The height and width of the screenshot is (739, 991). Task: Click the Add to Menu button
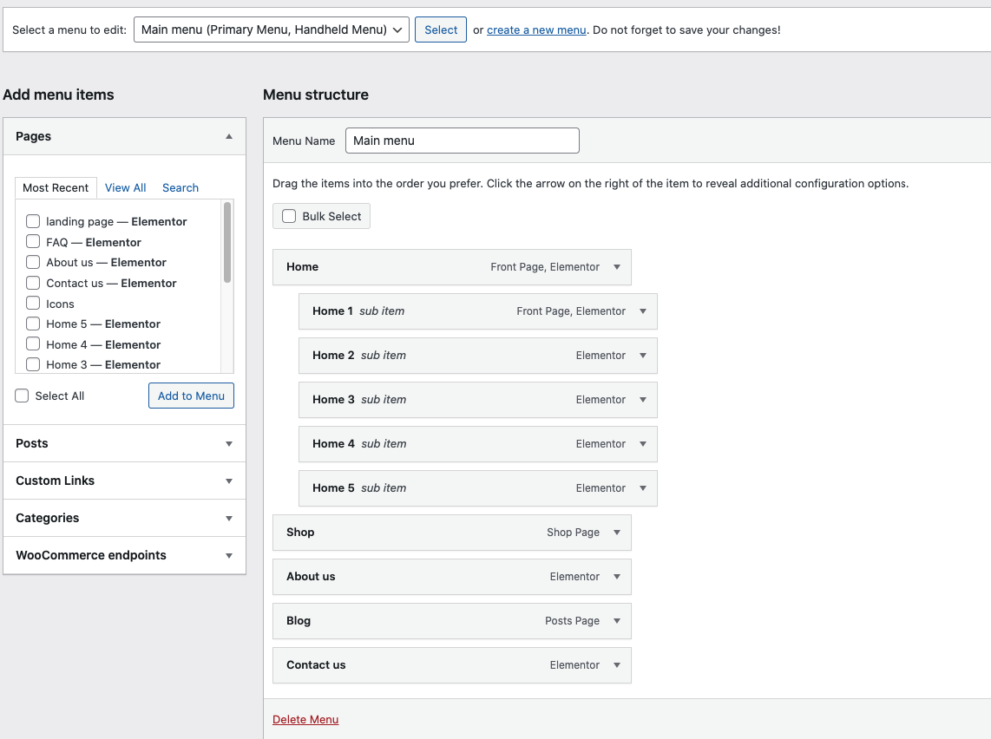point(191,396)
